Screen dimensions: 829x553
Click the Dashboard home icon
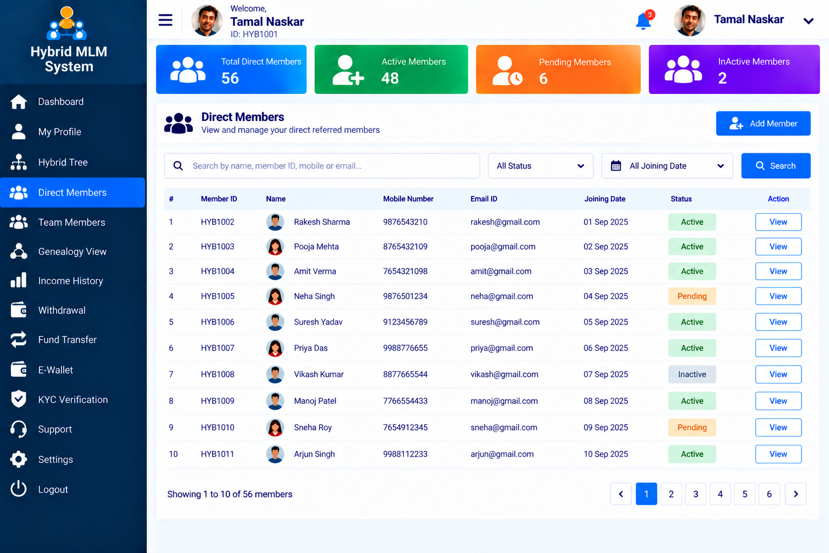click(19, 102)
